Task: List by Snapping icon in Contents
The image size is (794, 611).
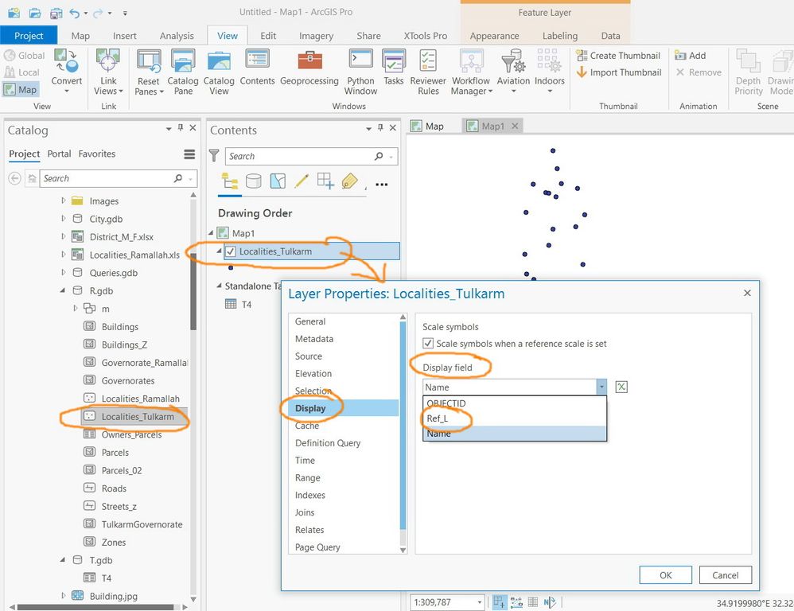Action: click(325, 181)
